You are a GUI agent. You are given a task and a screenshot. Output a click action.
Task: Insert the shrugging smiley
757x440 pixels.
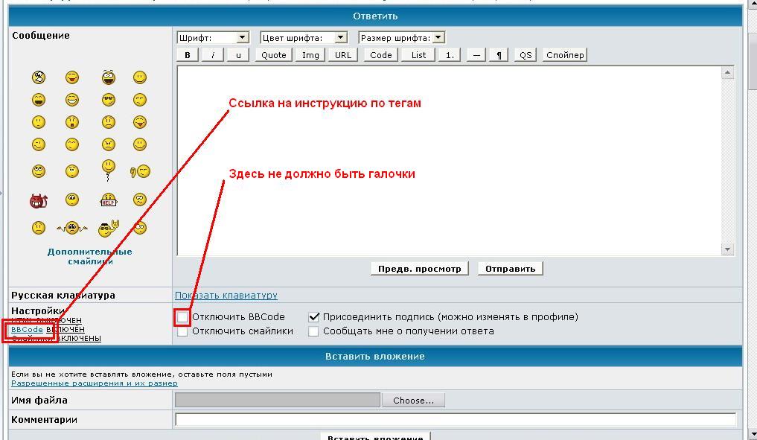[72, 228]
